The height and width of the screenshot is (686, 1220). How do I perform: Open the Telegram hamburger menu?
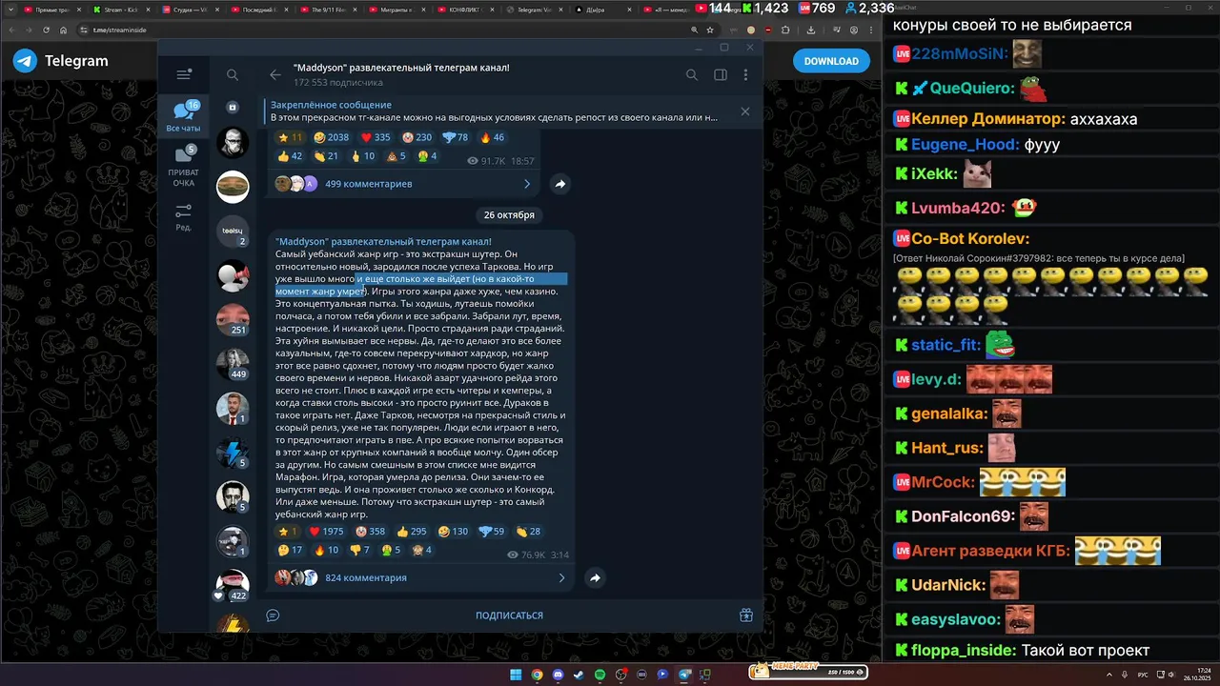[185, 74]
